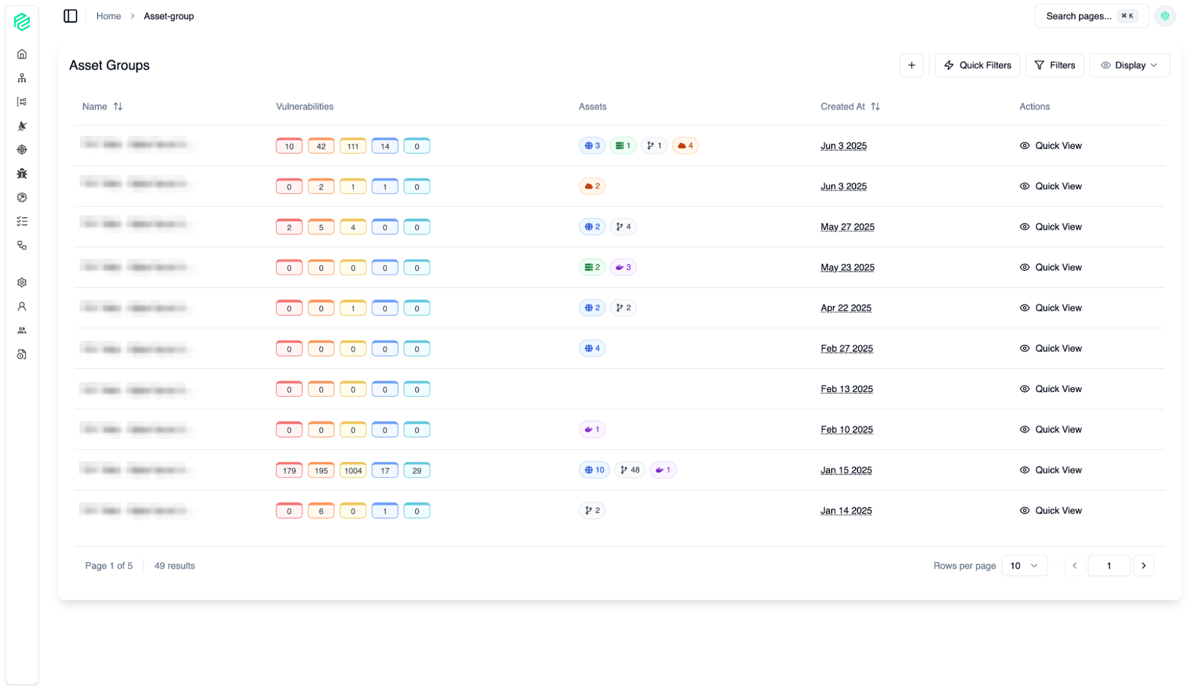Click Home in the breadcrumb
Image resolution: width=1197 pixels, height=690 pixels.
(108, 16)
